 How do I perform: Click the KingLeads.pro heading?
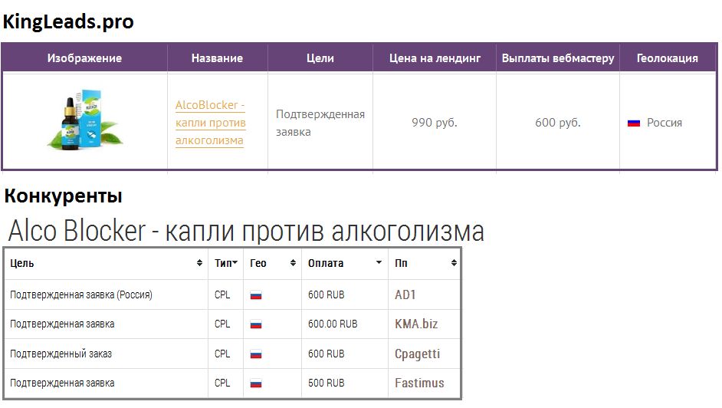tap(68, 21)
